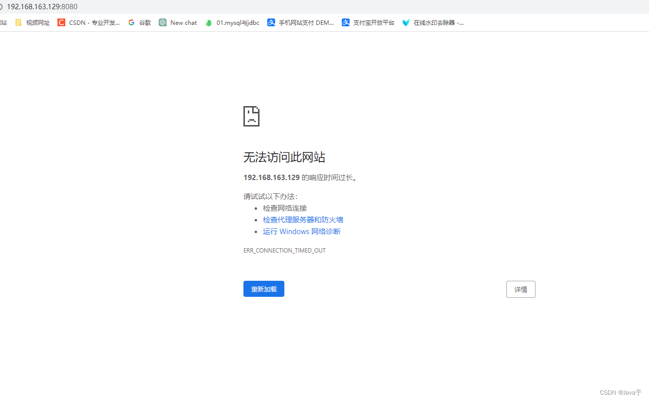
Task: Click the Alipay icon for 手机网站支付 DEM
Action: [271, 22]
